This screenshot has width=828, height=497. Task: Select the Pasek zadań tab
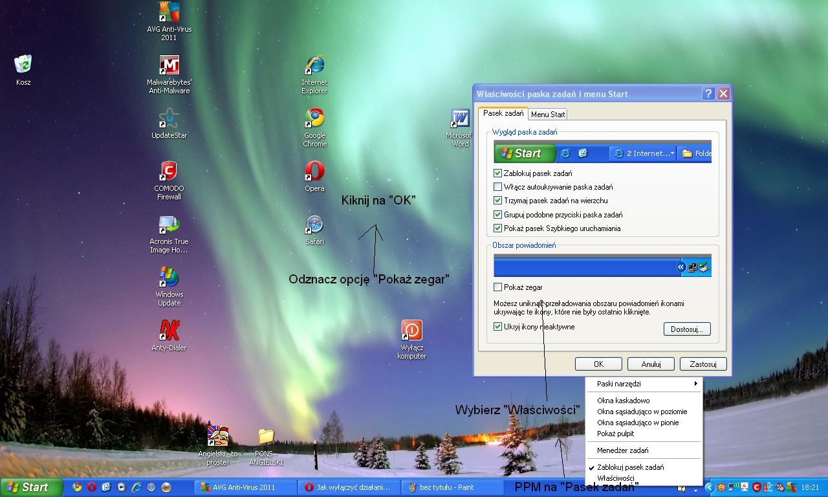[x=503, y=113]
